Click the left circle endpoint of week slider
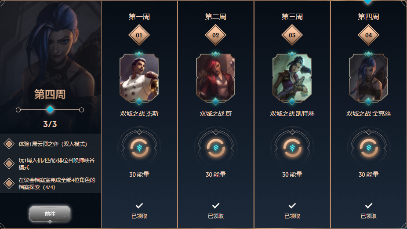Image resolution: width=407 pixels, height=229 pixels. click(18, 110)
